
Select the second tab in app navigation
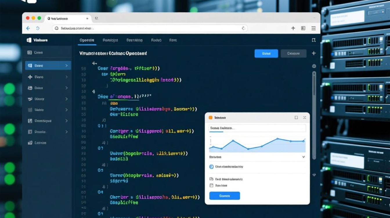(110, 40)
